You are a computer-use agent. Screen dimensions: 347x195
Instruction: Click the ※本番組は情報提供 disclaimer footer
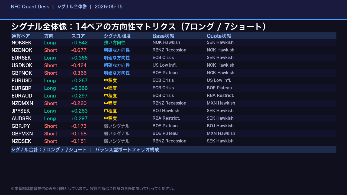tap(94, 188)
